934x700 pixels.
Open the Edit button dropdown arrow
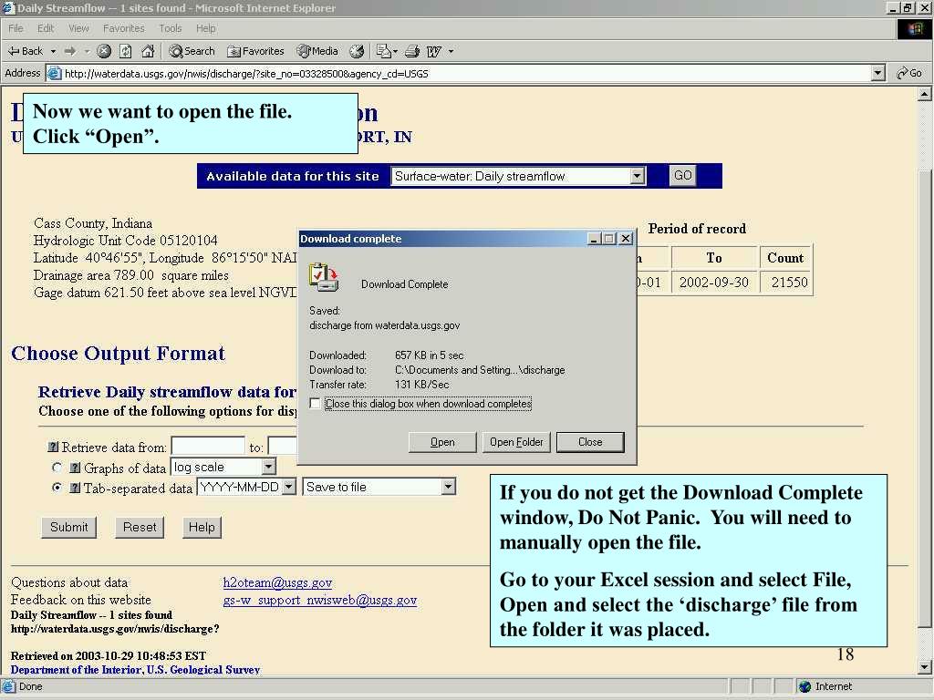coord(451,51)
